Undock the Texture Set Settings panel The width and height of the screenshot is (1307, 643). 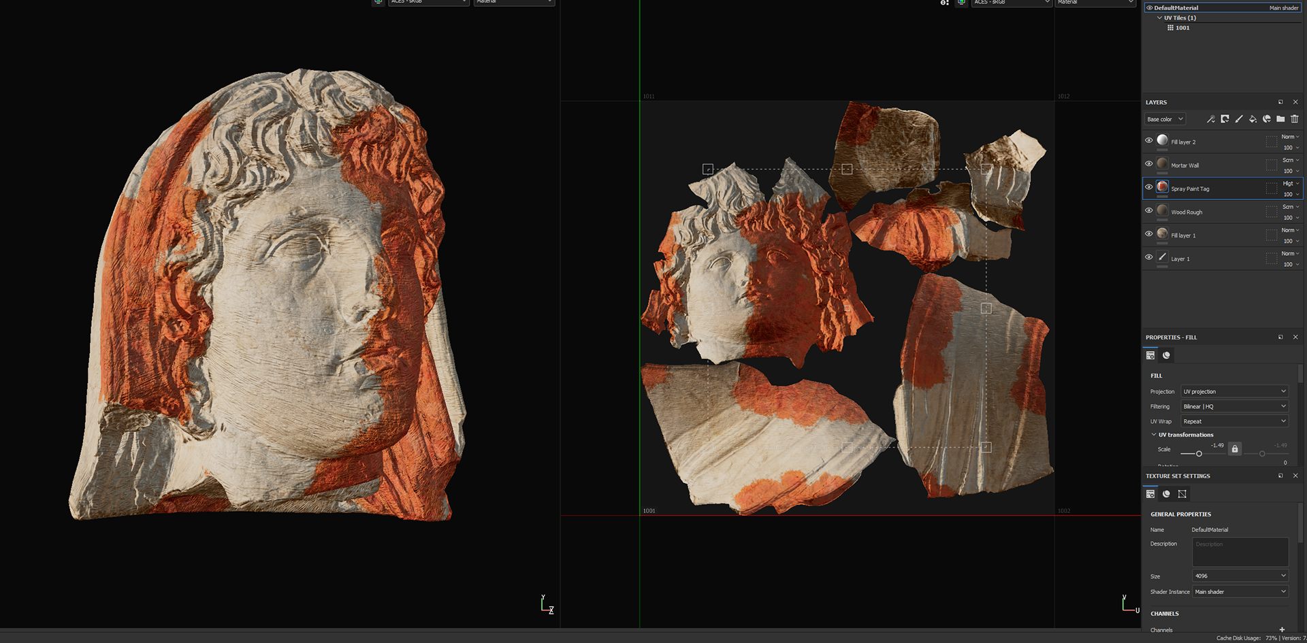1280,476
